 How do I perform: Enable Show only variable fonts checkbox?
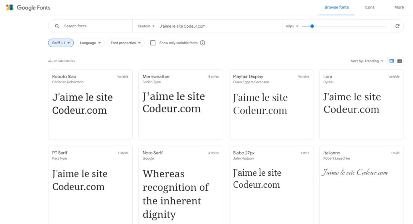point(153,43)
